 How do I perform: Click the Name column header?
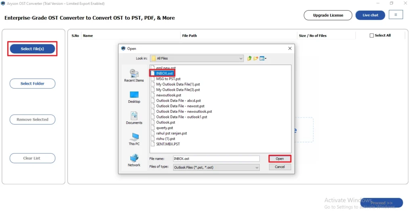[x=88, y=35]
